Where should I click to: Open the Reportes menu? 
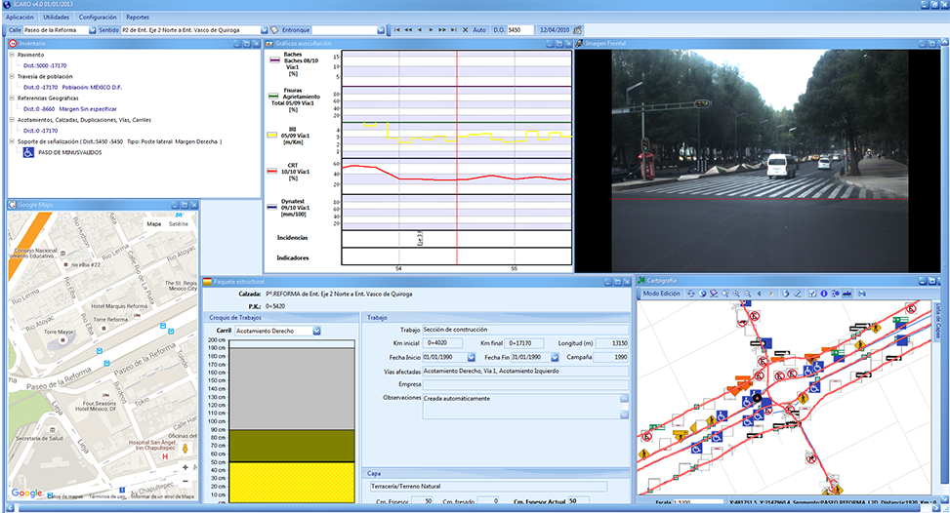138,18
